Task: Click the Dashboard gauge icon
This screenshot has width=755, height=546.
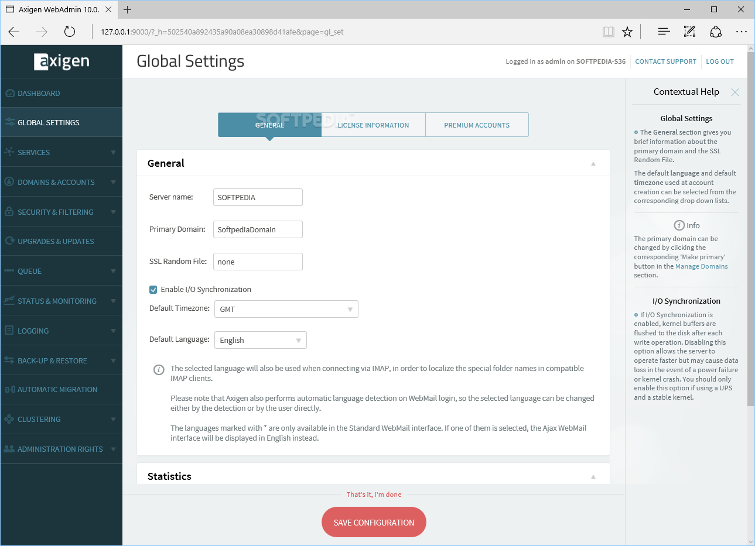Action: (9, 93)
